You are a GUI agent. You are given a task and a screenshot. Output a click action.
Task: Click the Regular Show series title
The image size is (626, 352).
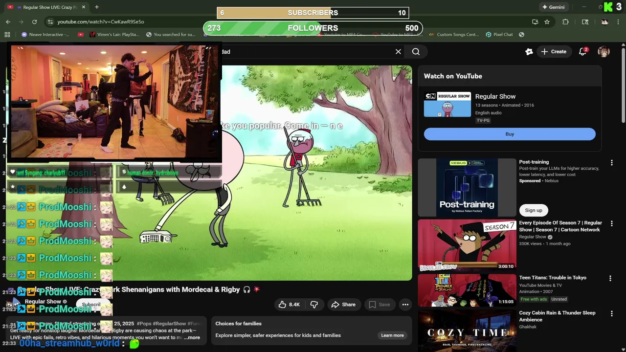(x=495, y=96)
